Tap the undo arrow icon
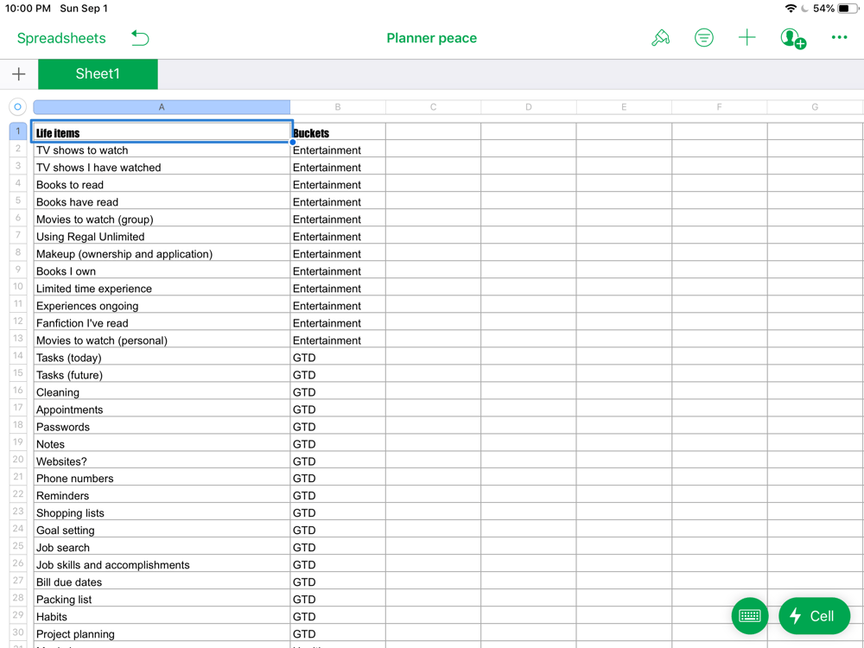 tap(140, 38)
